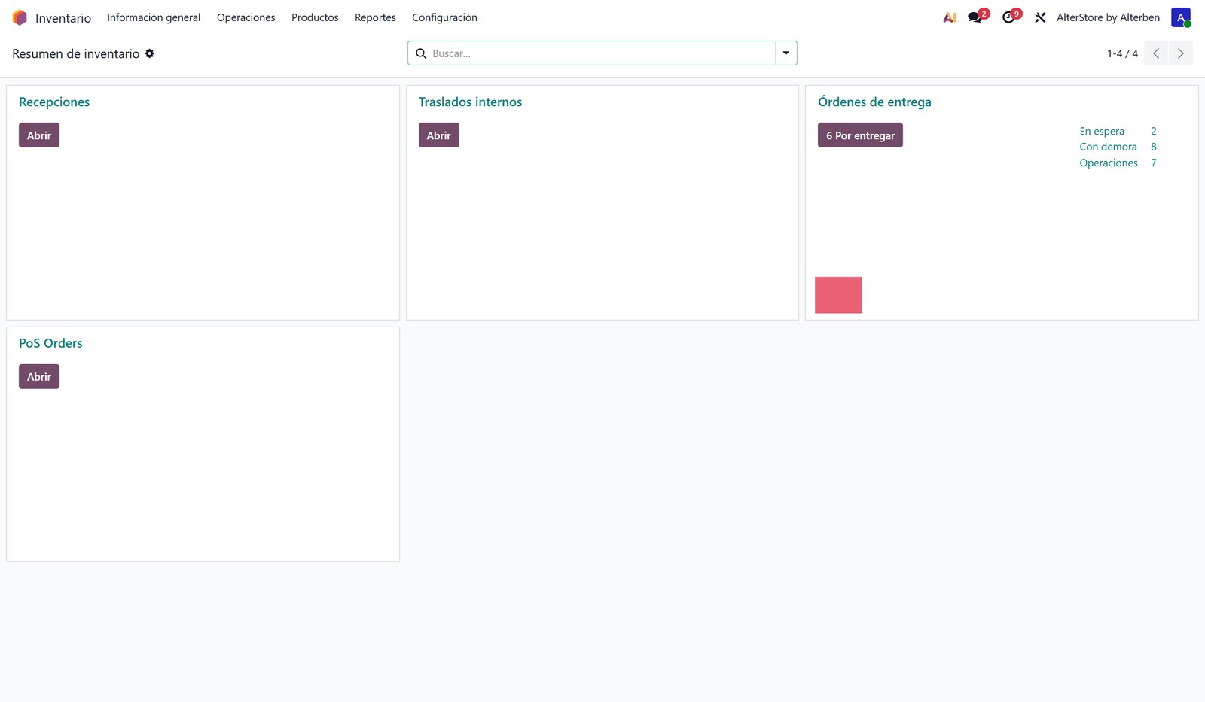Click the red bar in delivery orders graph

838,295
